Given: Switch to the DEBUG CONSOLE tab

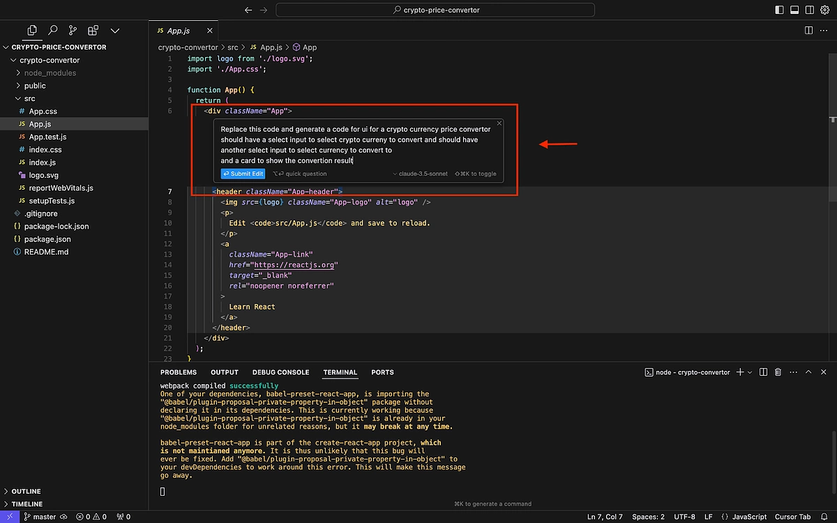Looking at the screenshot, I should point(280,372).
